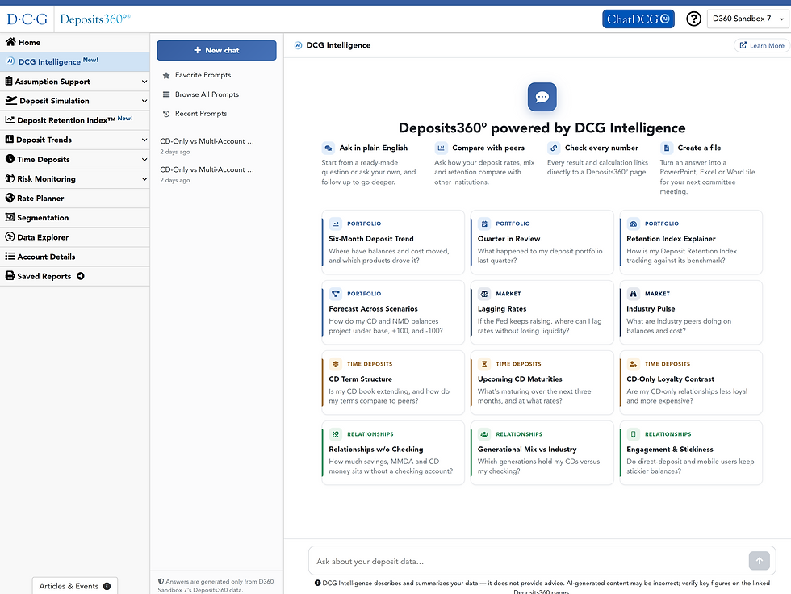
Task: Open the Generational Mix vs Industry card
Action: point(542,453)
